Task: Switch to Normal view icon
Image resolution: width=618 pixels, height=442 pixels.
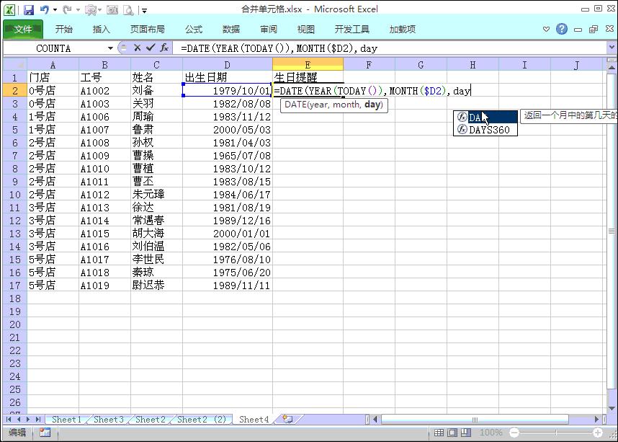Action: pyautogui.click(x=439, y=433)
